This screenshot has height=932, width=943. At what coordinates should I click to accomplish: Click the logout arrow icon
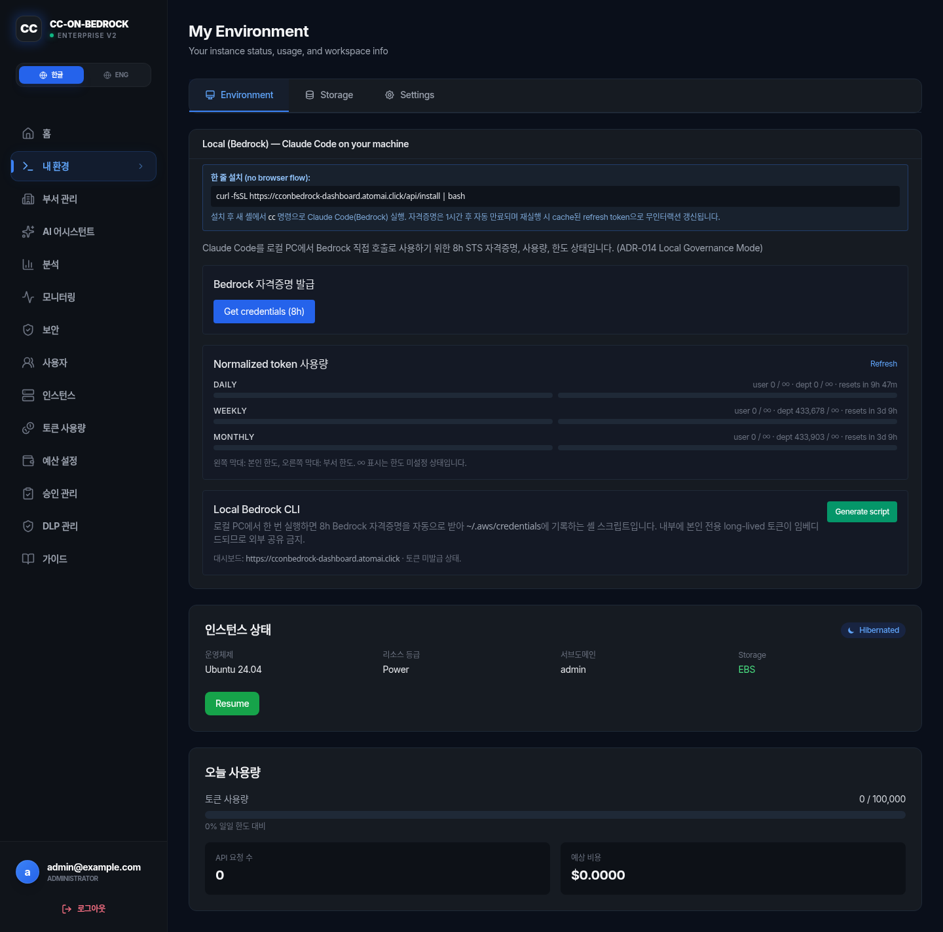coord(67,909)
